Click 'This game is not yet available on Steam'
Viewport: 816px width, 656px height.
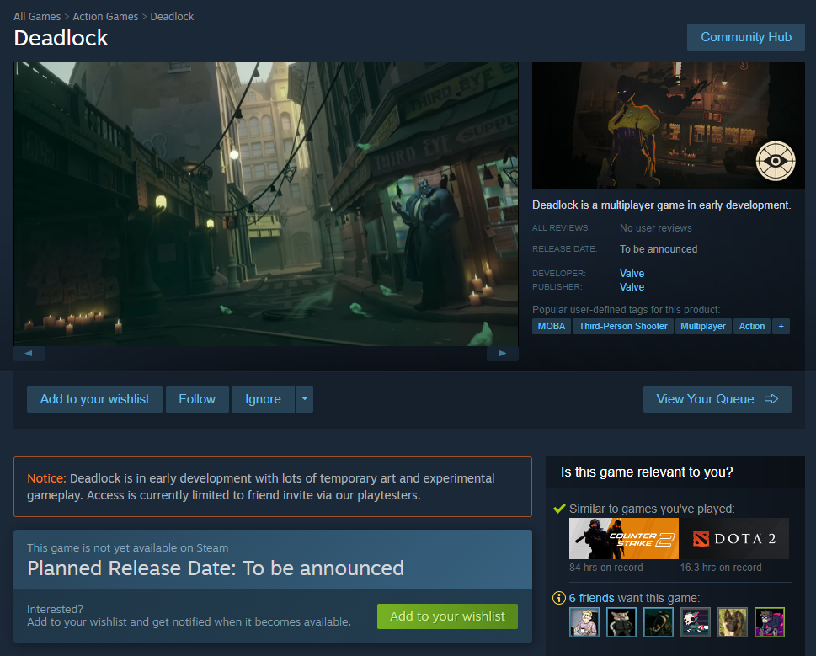[x=127, y=548]
